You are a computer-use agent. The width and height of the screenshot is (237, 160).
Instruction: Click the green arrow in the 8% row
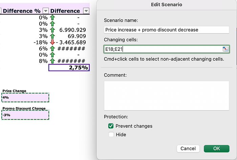pos(52,61)
